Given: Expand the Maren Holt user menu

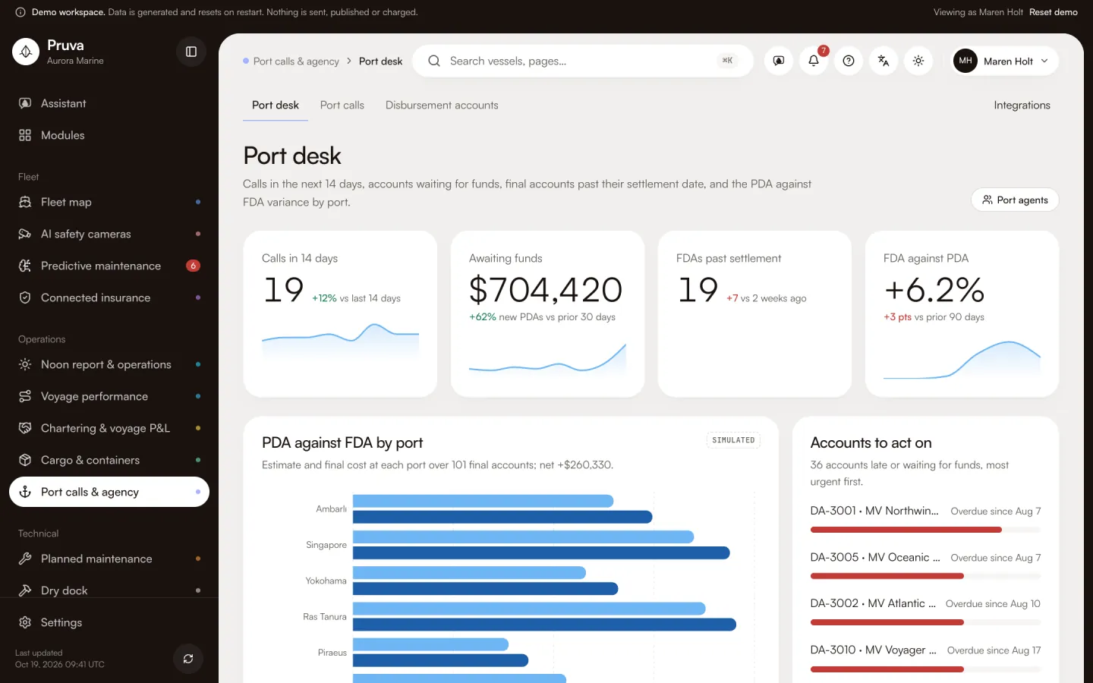Looking at the screenshot, I should pyautogui.click(x=1005, y=61).
